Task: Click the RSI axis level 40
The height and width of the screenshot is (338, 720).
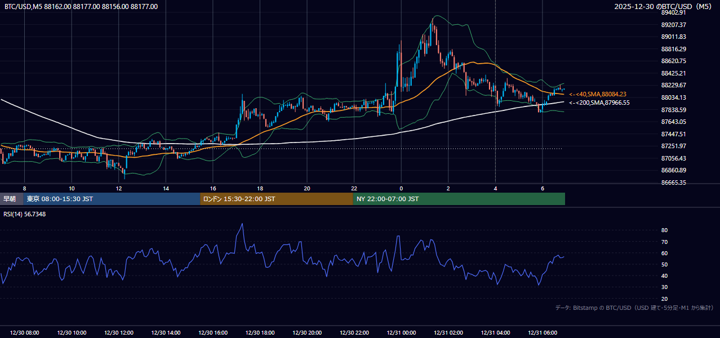Action: [664, 275]
